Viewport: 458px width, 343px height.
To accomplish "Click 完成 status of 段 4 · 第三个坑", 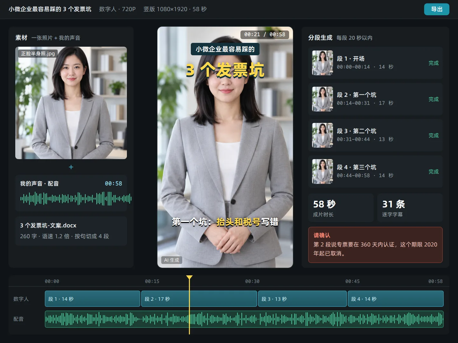I will (x=434, y=171).
